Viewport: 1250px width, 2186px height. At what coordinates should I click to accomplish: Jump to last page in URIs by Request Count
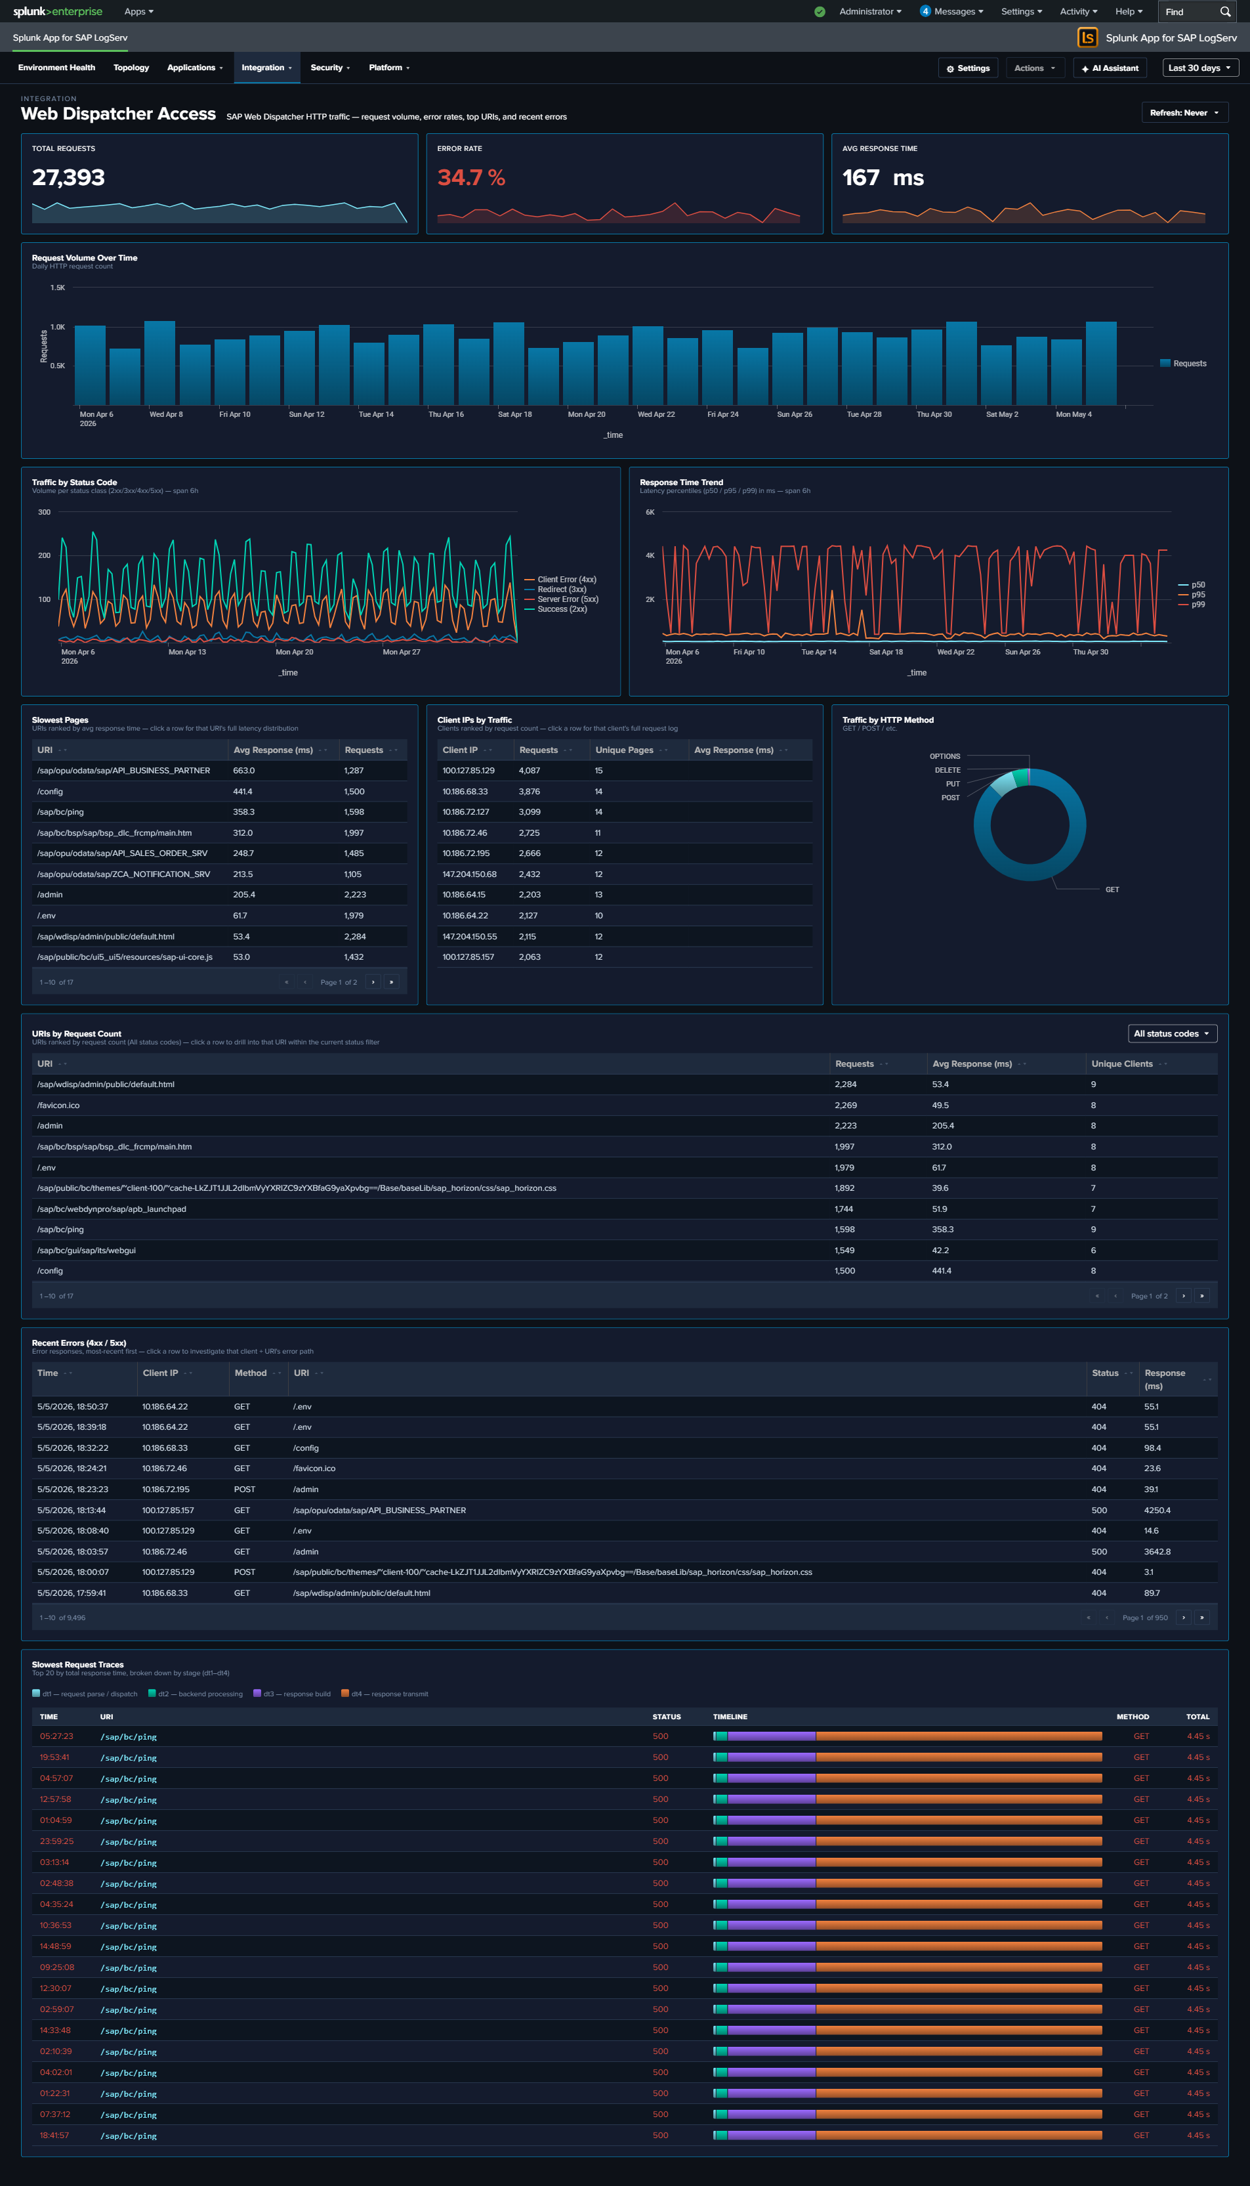click(1202, 1296)
